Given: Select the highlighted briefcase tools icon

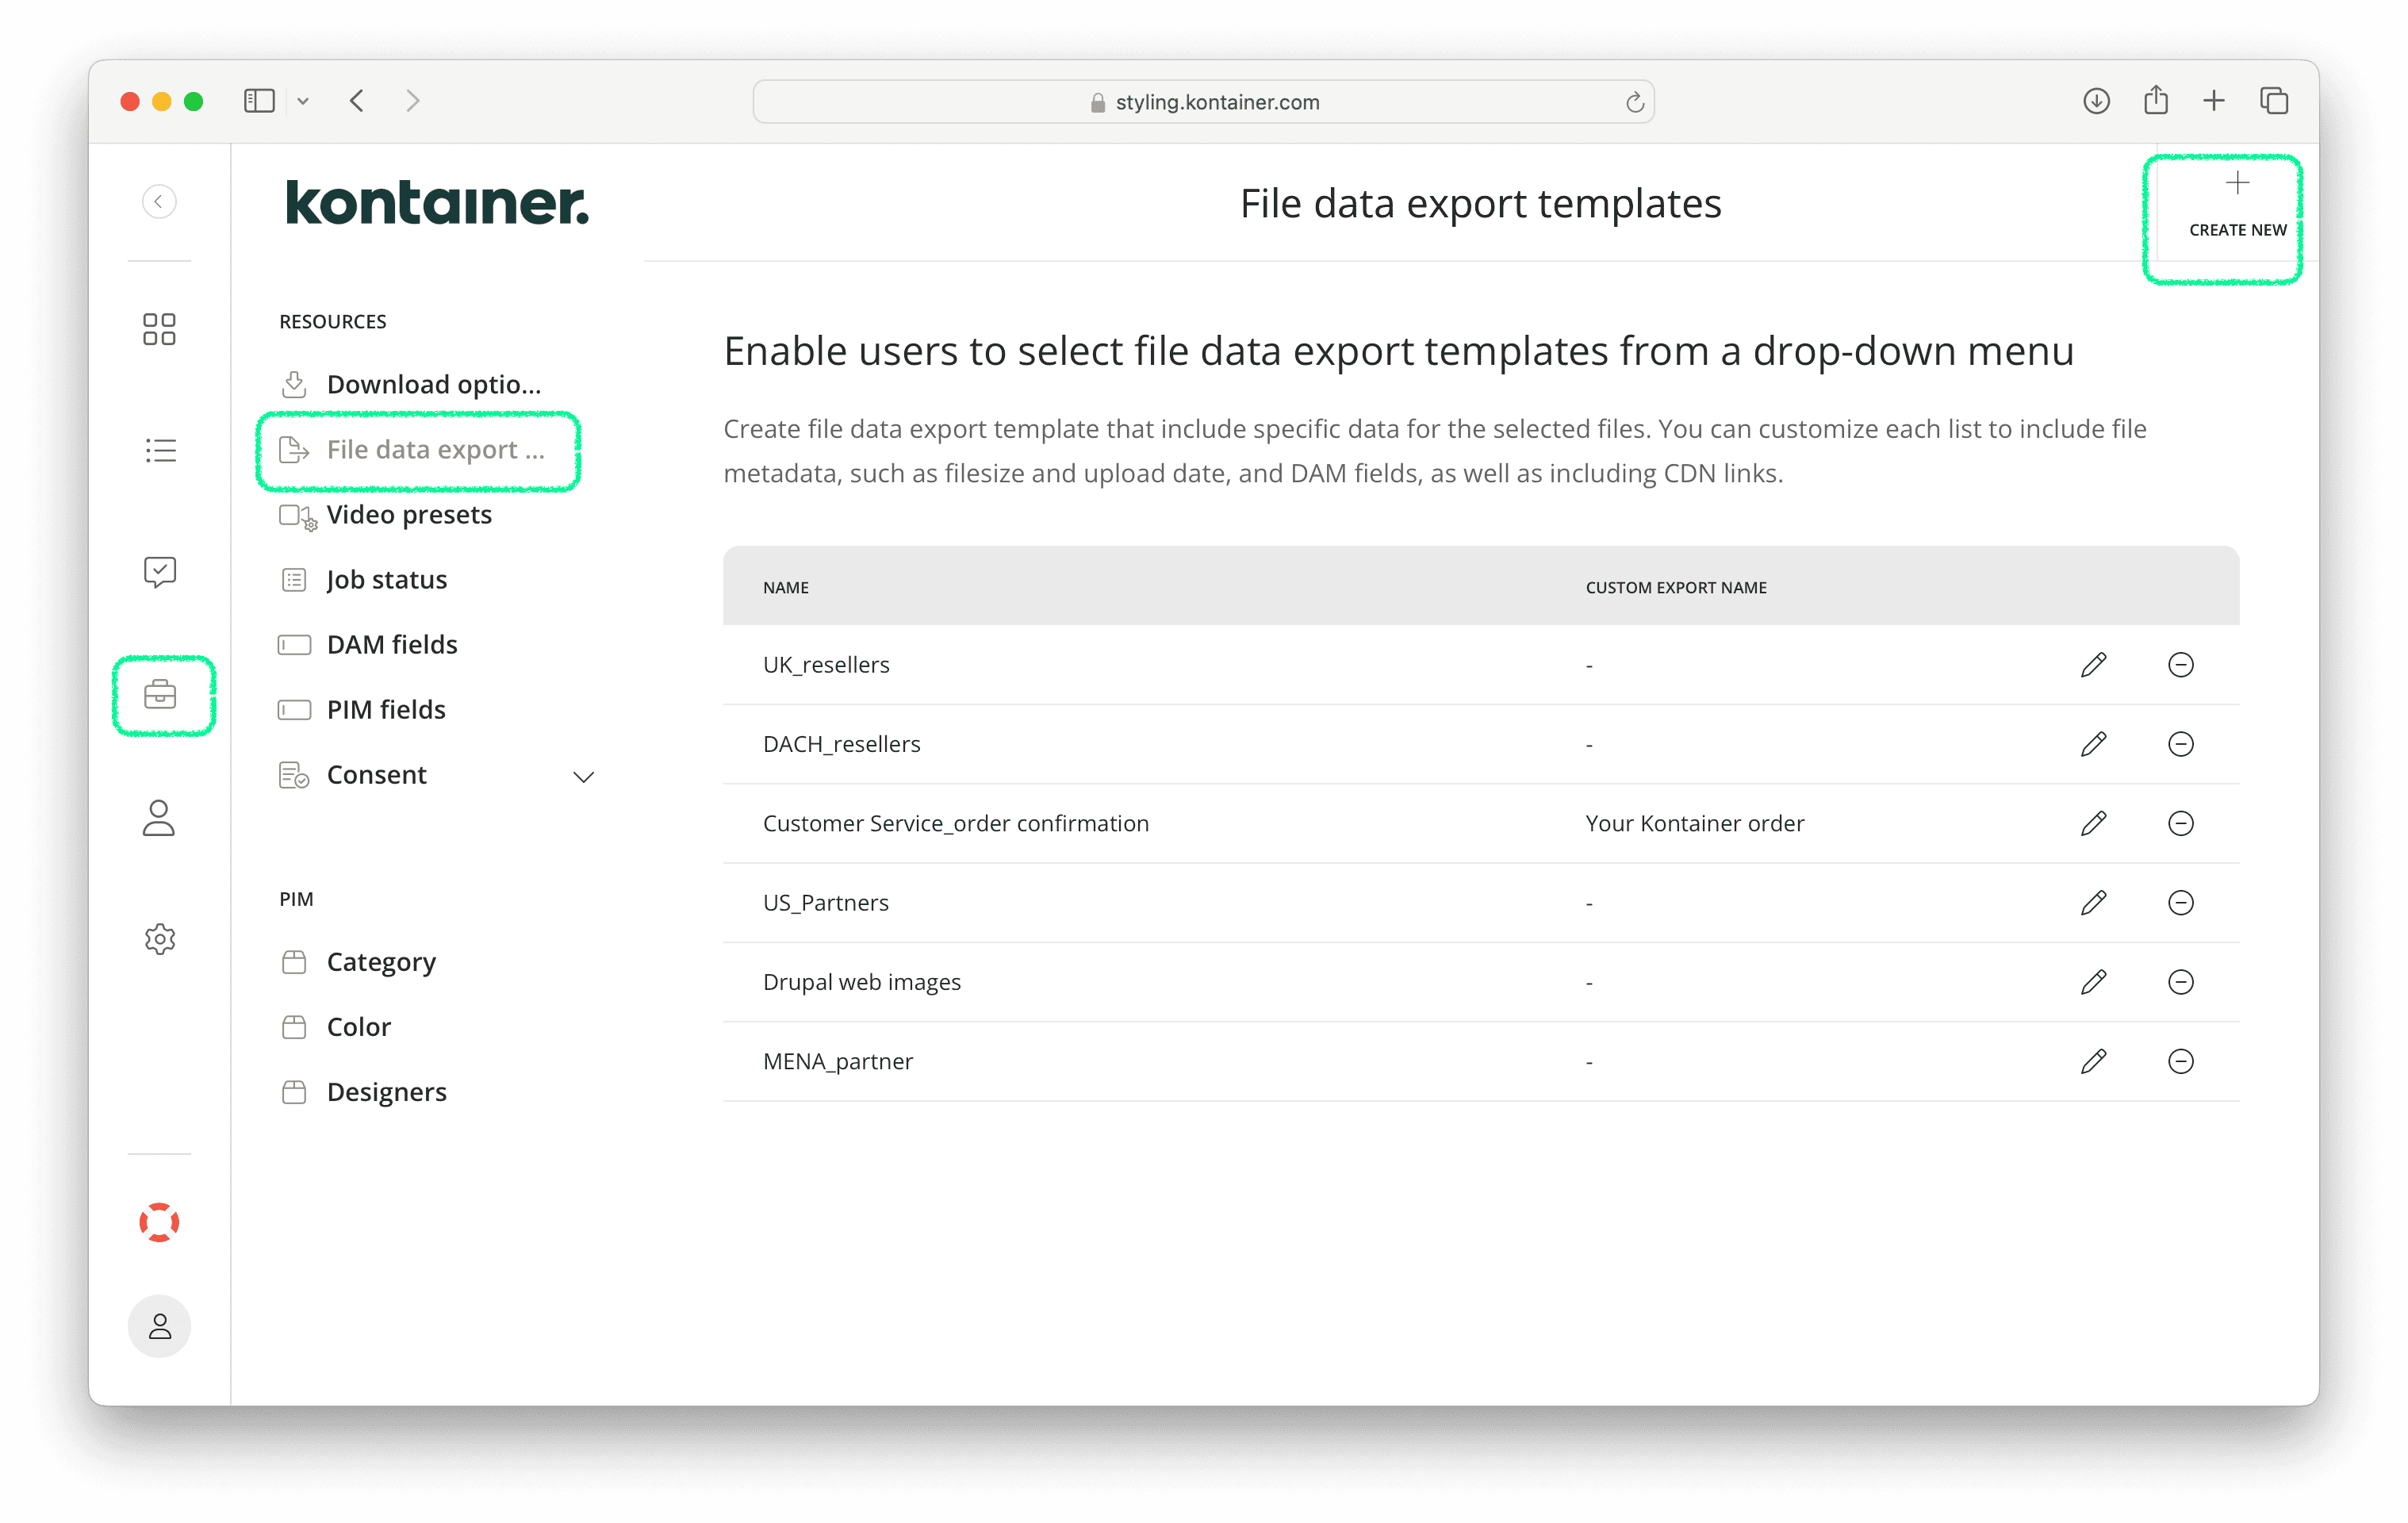Looking at the screenshot, I should tap(161, 695).
